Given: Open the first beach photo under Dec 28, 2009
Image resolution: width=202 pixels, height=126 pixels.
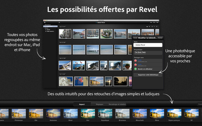Looking at the screenshot, I should (65, 50).
